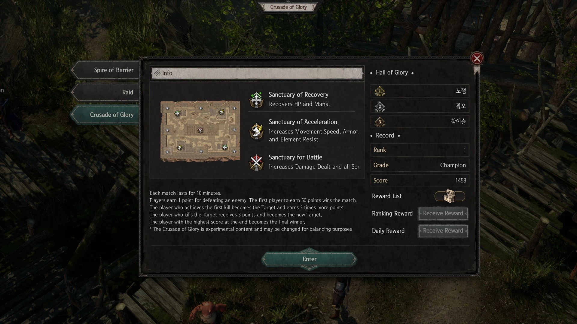Switch to the Spire of Barrier tab
Viewport: 577px width, 324px height.
105,70
